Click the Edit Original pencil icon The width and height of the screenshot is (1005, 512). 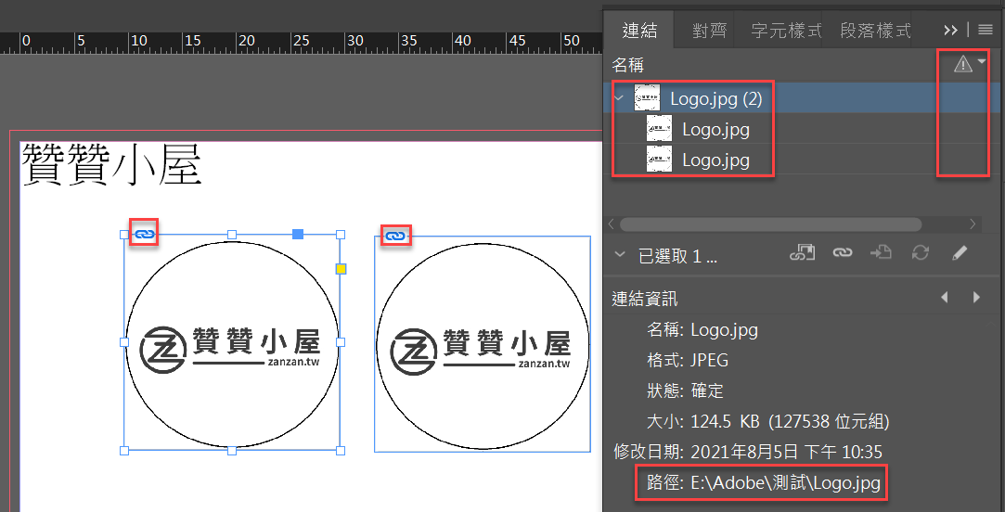(x=959, y=252)
